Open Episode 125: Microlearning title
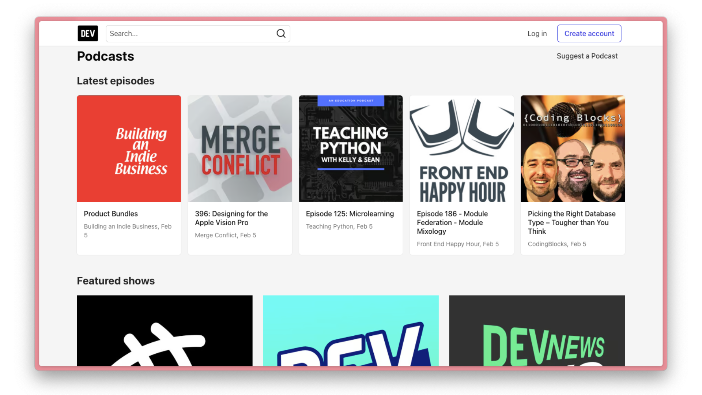702x395 pixels. 350,214
